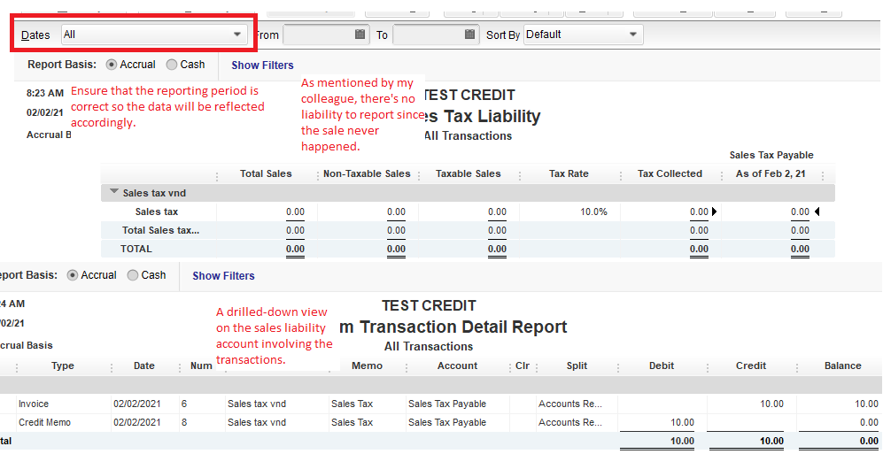Open the Sort By Default dropdown

coord(583,35)
